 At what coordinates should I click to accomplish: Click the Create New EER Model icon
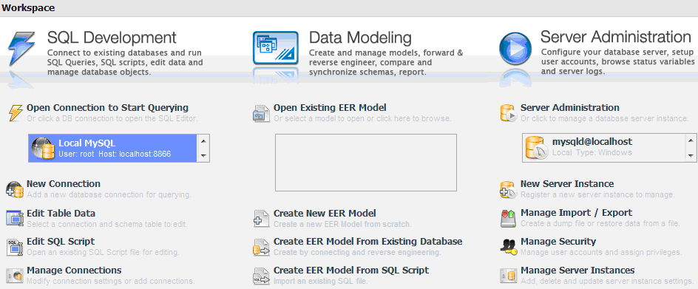coord(261,218)
